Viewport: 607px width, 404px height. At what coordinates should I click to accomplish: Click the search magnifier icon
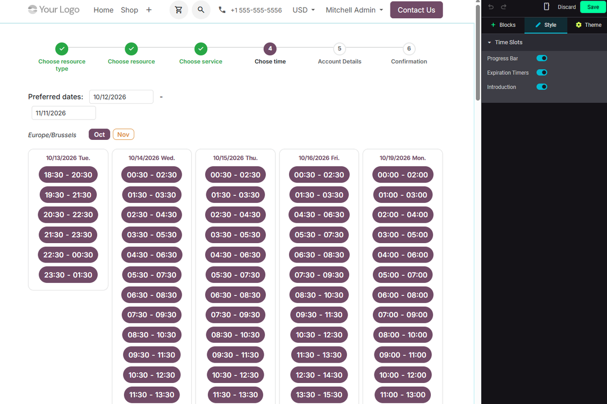click(x=201, y=10)
